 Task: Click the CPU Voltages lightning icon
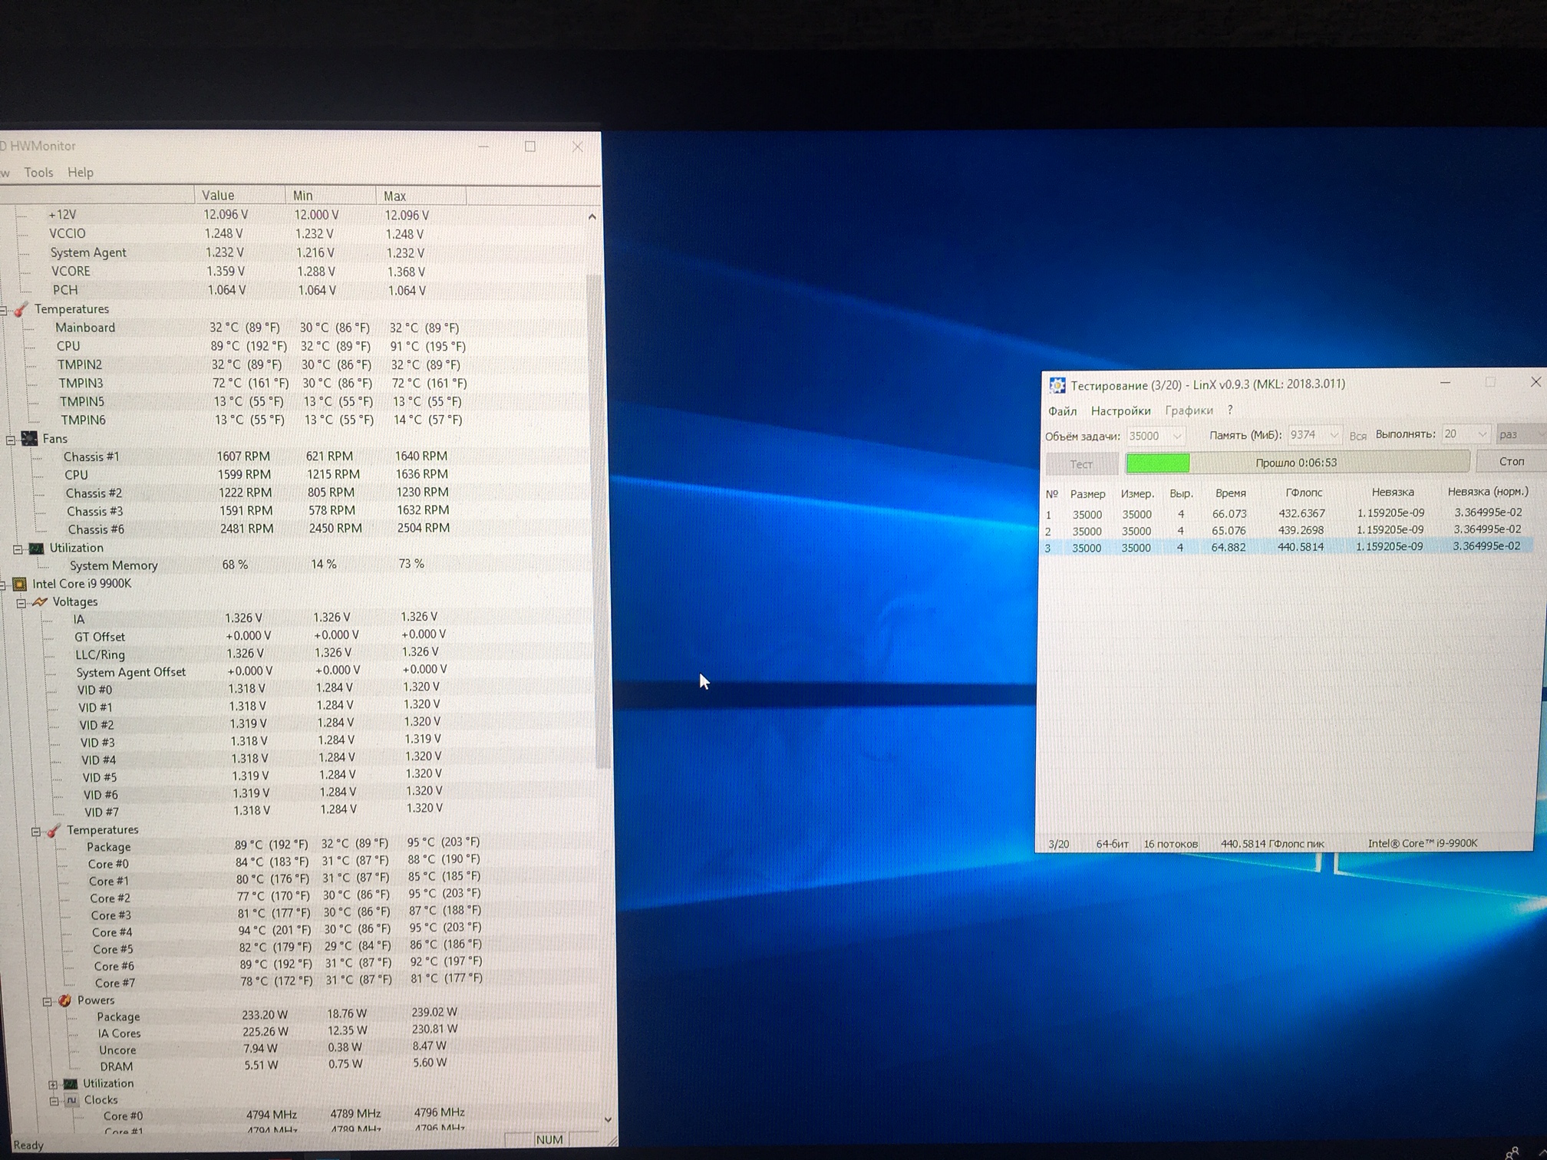[x=39, y=602]
